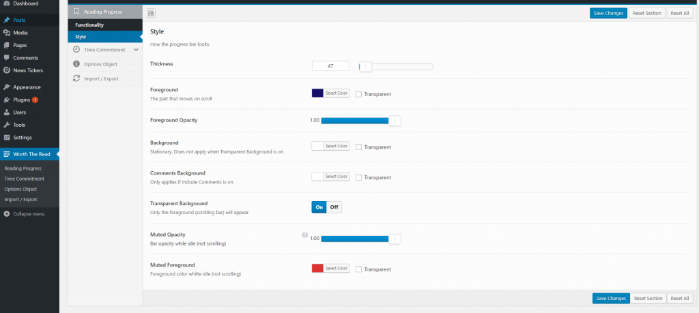Click the help icon beside Muted Opacity
699x313 pixels.
[305, 235]
